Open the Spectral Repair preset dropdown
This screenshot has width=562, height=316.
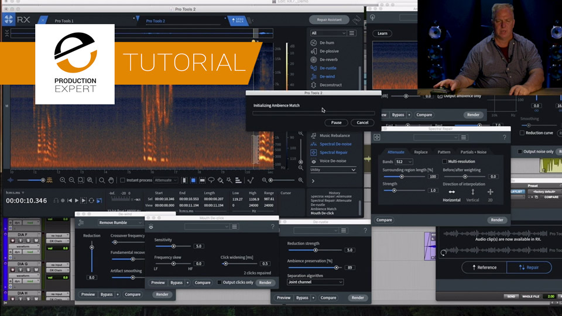436,137
